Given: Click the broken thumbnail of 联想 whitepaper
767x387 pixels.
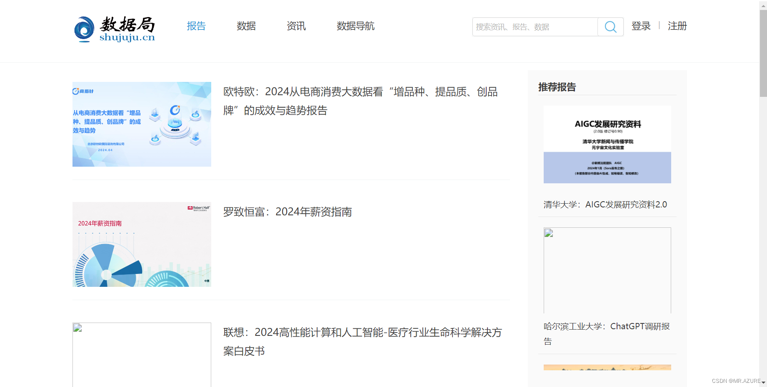Looking at the screenshot, I should point(142,355).
